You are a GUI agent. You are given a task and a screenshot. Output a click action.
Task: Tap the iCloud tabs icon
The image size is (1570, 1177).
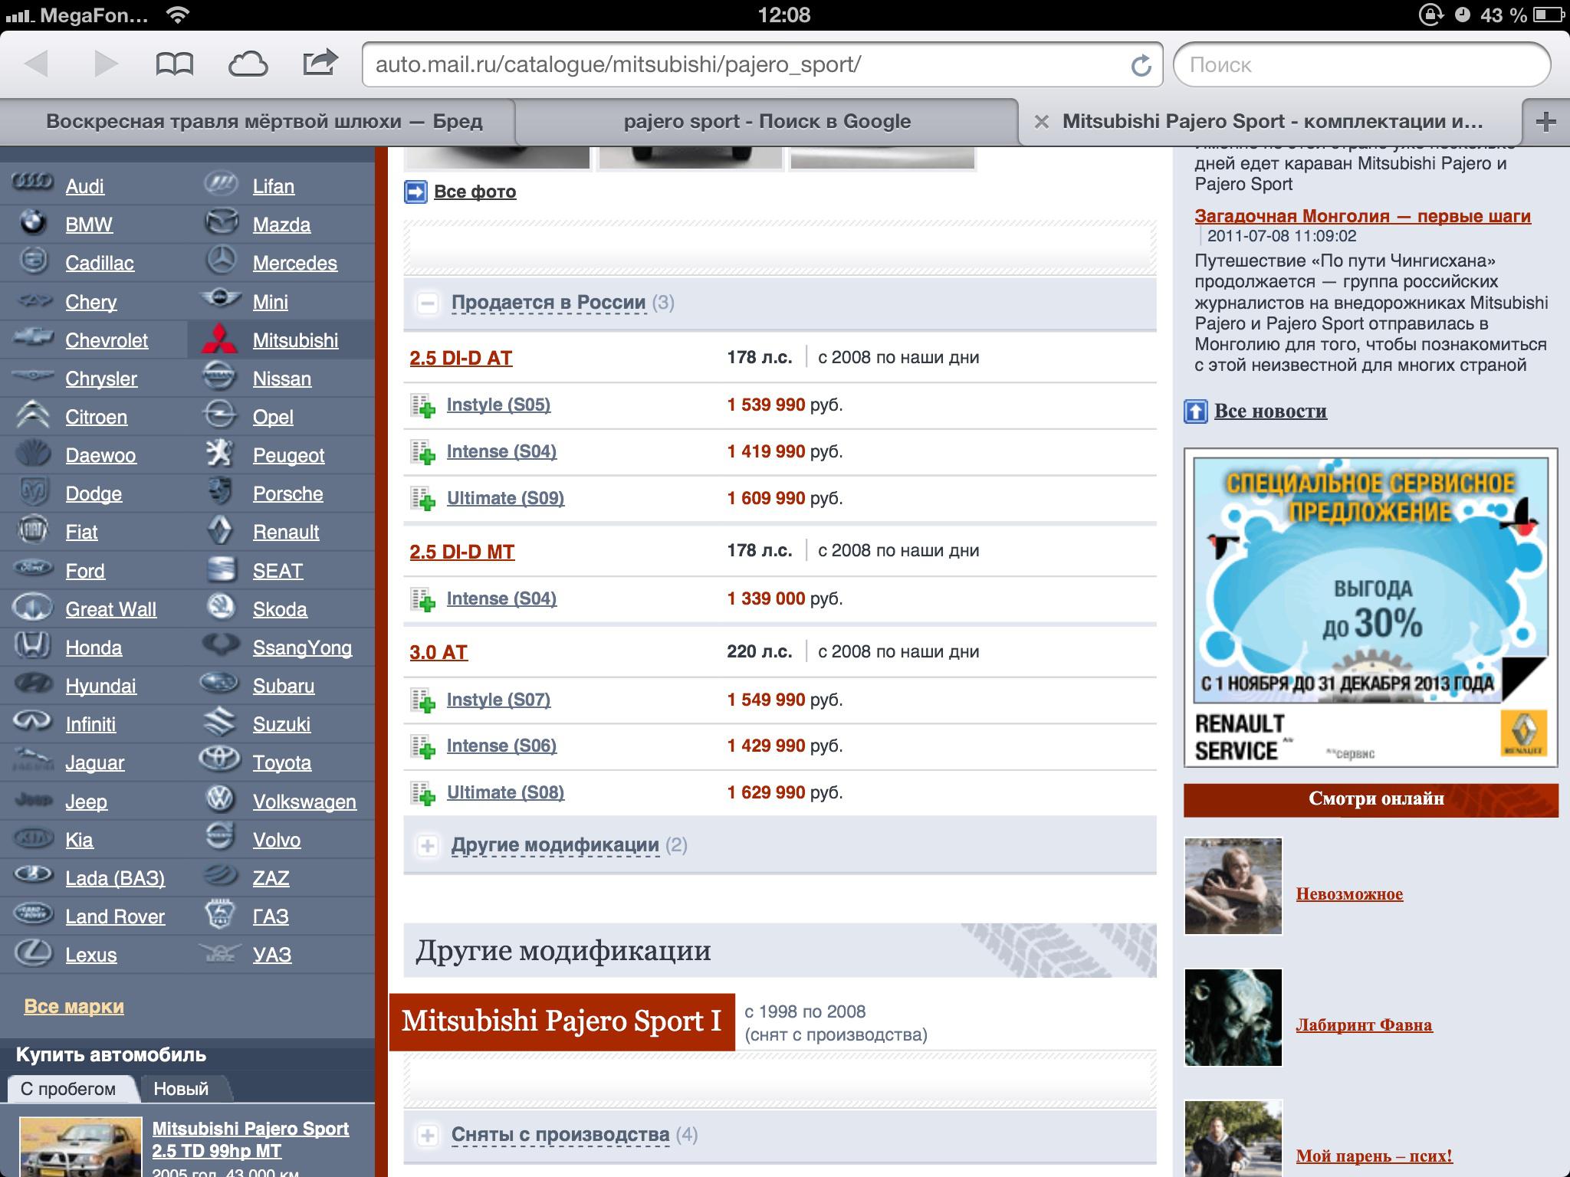pyautogui.click(x=248, y=64)
